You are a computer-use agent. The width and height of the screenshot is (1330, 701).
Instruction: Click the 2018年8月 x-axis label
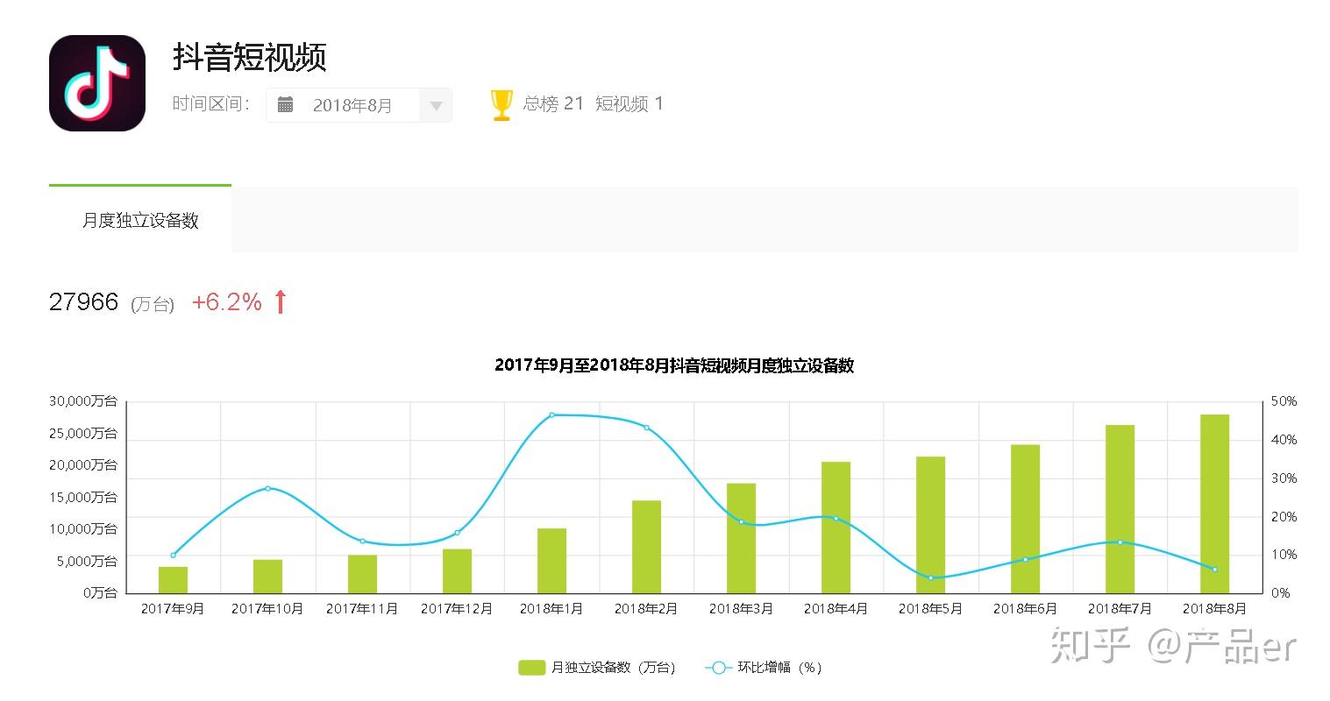click(1214, 608)
